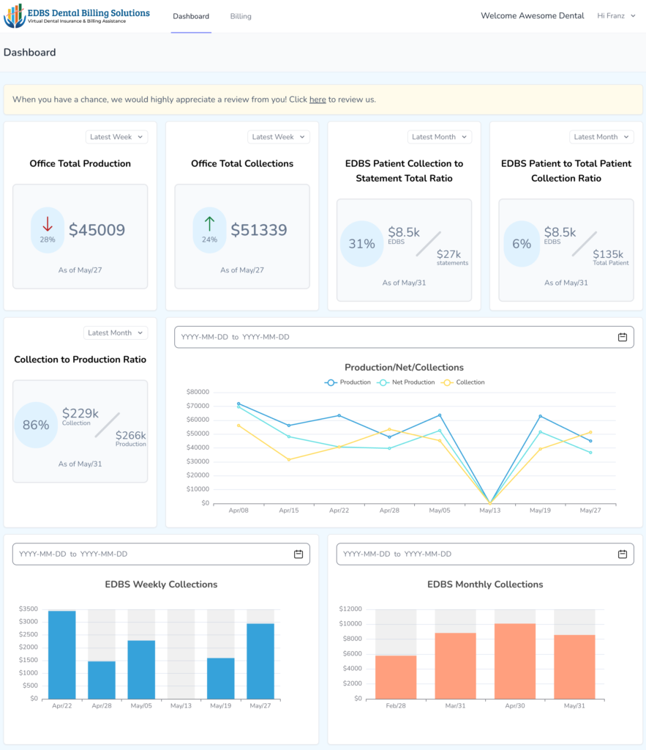
Task: Click the May/05 bar in Weekly Collections
Action: pyautogui.click(x=141, y=669)
